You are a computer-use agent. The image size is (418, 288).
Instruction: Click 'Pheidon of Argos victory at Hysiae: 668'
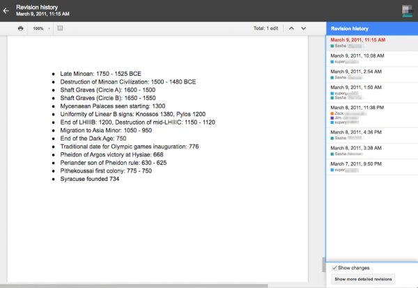[111, 154]
